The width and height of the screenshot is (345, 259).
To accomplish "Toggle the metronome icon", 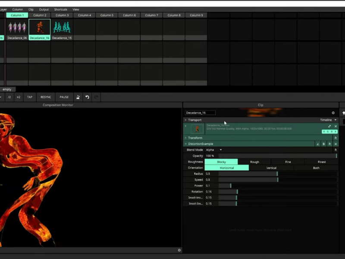I will [78, 97].
